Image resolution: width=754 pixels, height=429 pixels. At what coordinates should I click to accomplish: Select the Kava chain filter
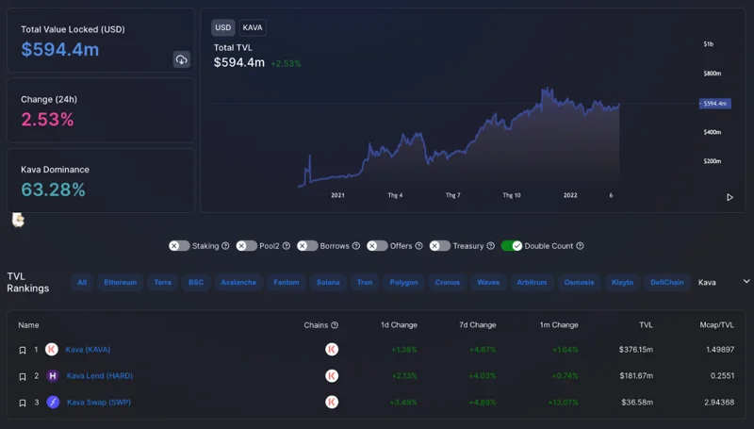tap(707, 282)
